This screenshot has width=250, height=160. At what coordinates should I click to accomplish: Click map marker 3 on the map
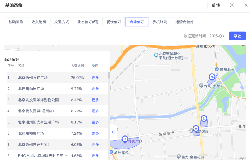[204, 119]
